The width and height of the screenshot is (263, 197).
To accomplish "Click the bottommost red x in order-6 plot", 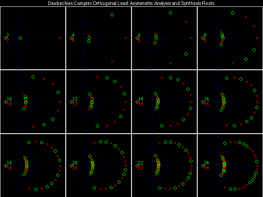I will click(x=170, y=63).
